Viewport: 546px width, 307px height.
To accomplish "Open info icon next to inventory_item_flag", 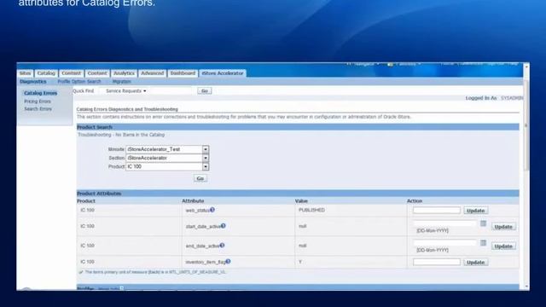I will 228,261.
